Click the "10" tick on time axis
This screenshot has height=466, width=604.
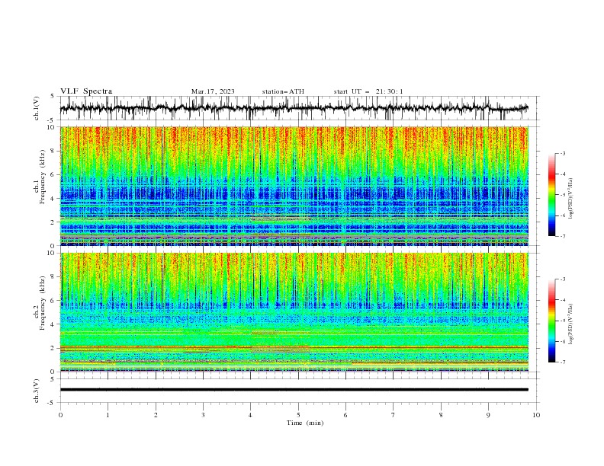point(536,415)
